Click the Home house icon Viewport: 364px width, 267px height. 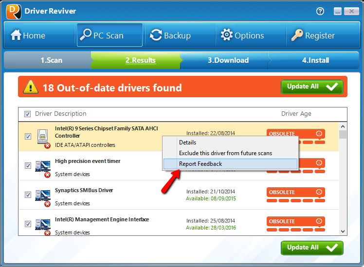16,35
